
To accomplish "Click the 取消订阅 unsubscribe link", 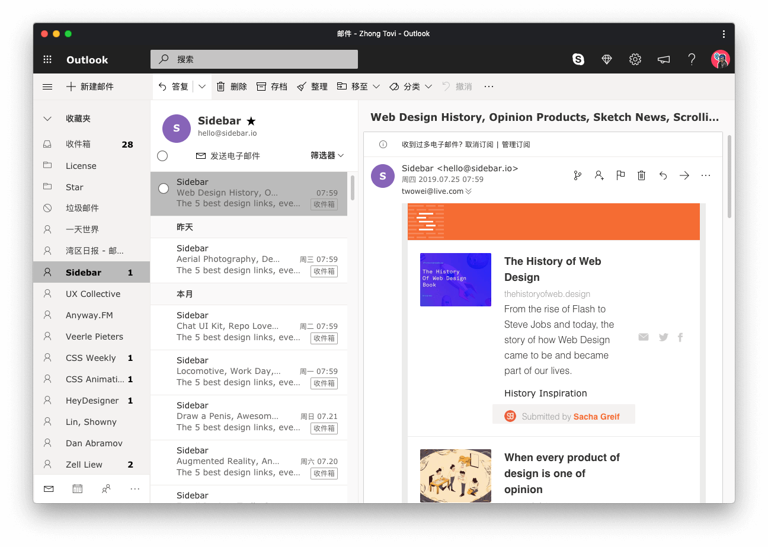I will click(x=479, y=145).
